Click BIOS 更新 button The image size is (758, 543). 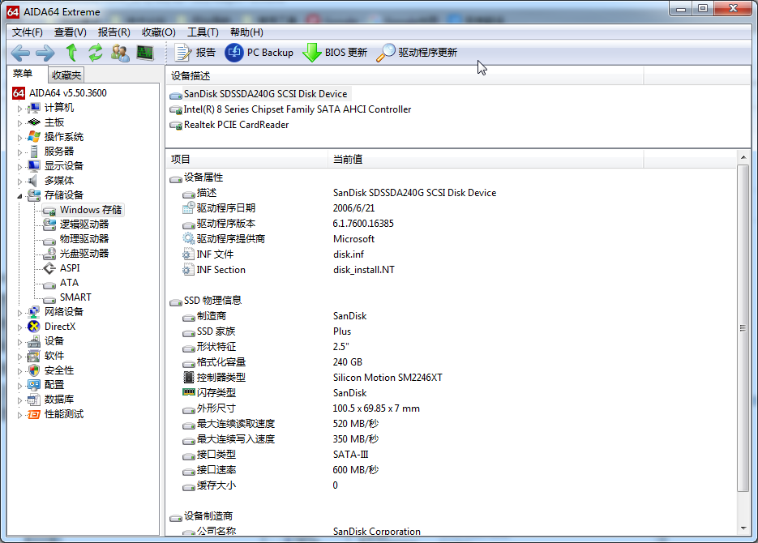click(335, 52)
